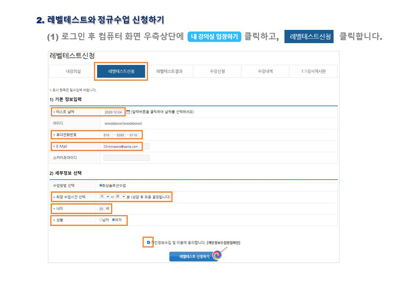Switch to the 내강의실 tab

point(73,71)
